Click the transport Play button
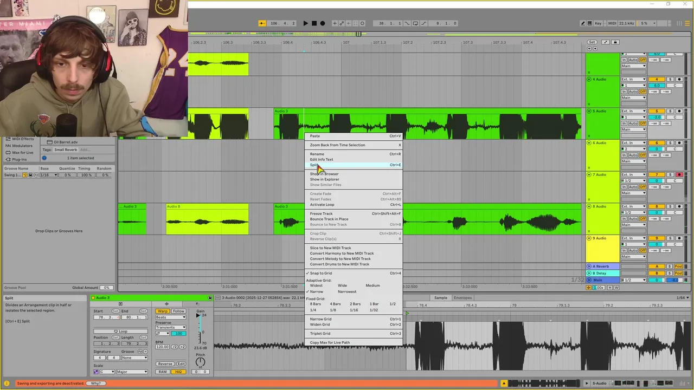Viewport: 694px width, 390px height. coord(305,23)
